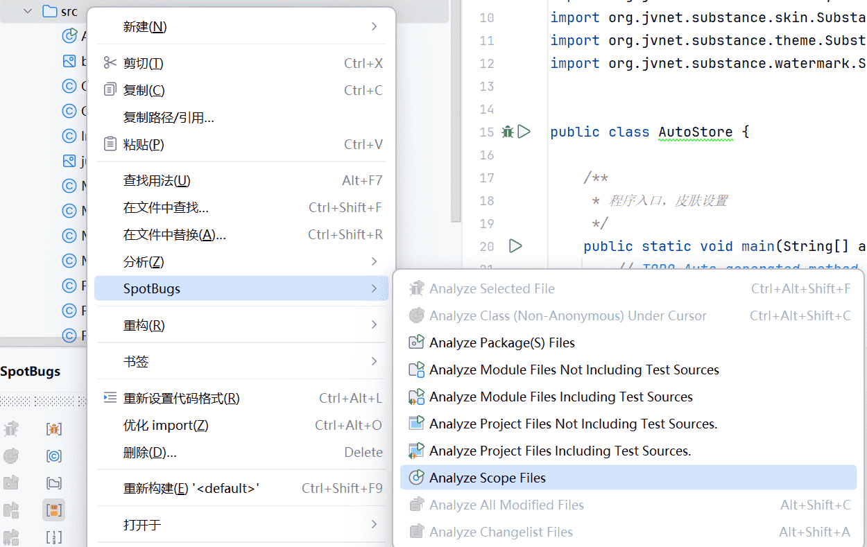The image size is (867, 547).
Task: Click 重新设置代码格式(R) menu item
Action: pyautogui.click(x=181, y=399)
